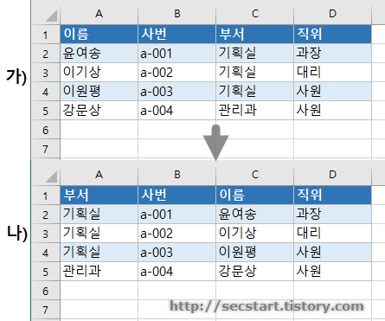
Task: Select 사원 in row 5 of sheet 가
Action: click(x=332, y=110)
